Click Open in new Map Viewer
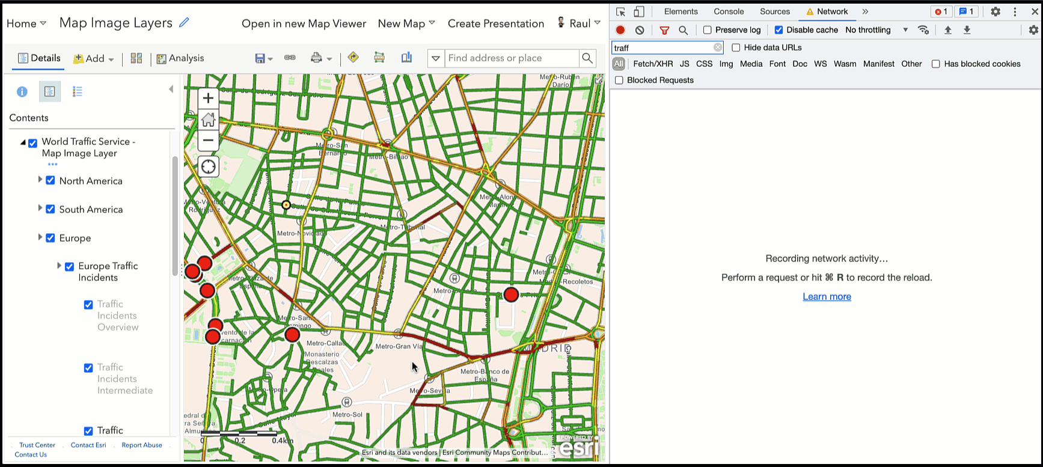Screen dimensions: 1043x467 [304, 23]
